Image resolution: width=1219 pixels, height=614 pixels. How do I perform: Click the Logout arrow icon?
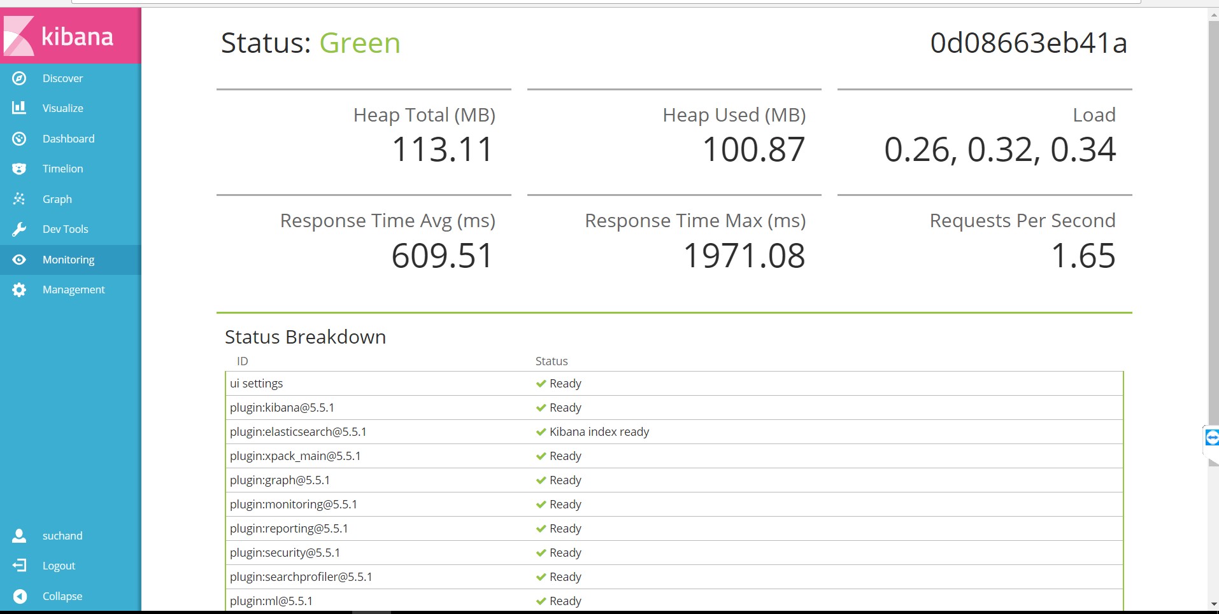(19, 566)
